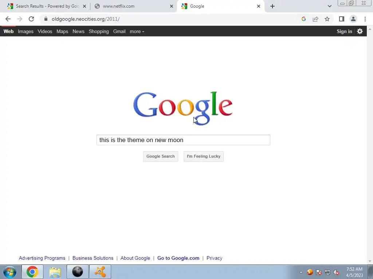
Task: Click the Show desktop strip
Action: pyautogui.click(x=370, y=272)
